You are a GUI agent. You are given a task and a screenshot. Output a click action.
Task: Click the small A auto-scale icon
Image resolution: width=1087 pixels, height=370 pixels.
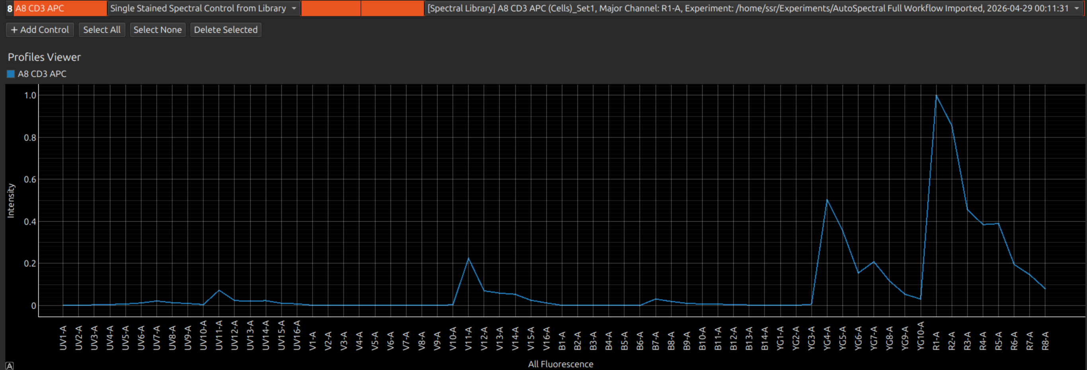coord(10,366)
